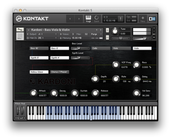
Task: Open the Output st. 1 dropdown
Action: click(42, 34)
